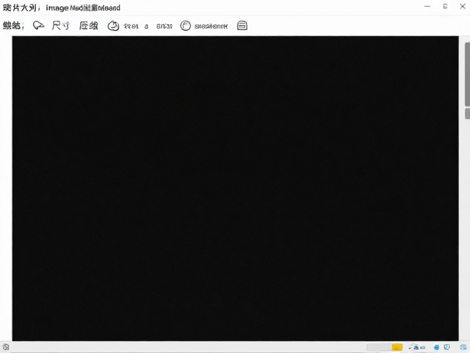
Task: Select the 压缩 compress option
Action: pyautogui.click(x=89, y=26)
